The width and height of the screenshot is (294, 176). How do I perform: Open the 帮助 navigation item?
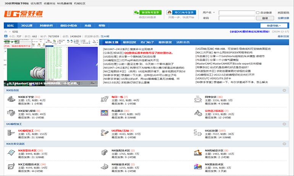tap(102, 26)
